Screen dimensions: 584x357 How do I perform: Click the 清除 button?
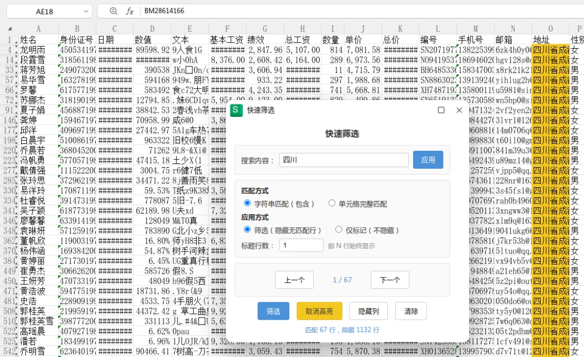411,311
